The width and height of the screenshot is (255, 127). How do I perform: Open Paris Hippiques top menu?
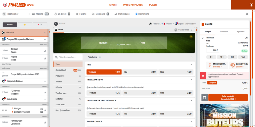133,5
